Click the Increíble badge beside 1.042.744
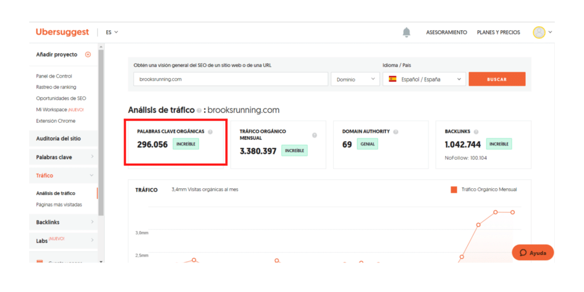This screenshot has height=292, width=584. [498, 144]
